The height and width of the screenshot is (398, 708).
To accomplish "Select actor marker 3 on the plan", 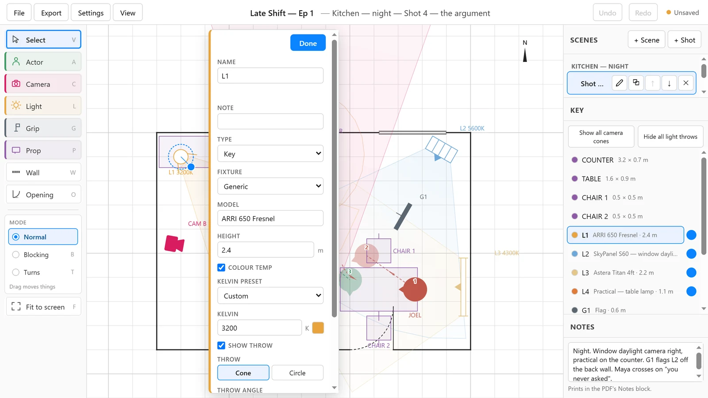I will (350, 280).
